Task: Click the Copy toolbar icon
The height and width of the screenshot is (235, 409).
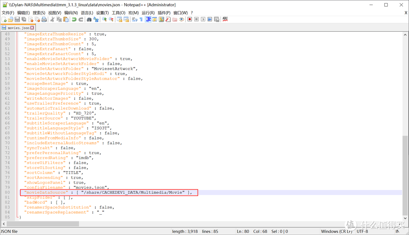Action: 59,20
